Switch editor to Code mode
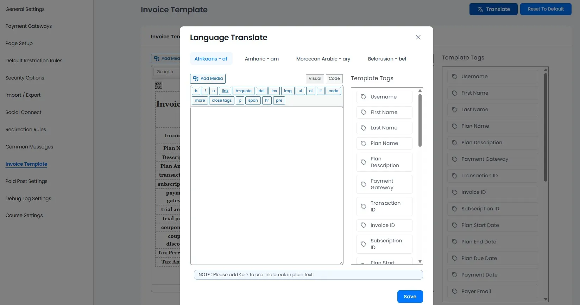 pos(334,78)
